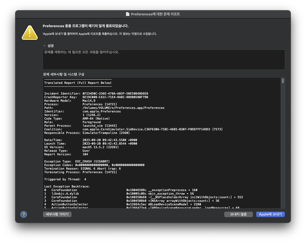Click the ActionButtonSelector library name in frame 4
Screen dimensions: 306x243
tap(70, 205)
